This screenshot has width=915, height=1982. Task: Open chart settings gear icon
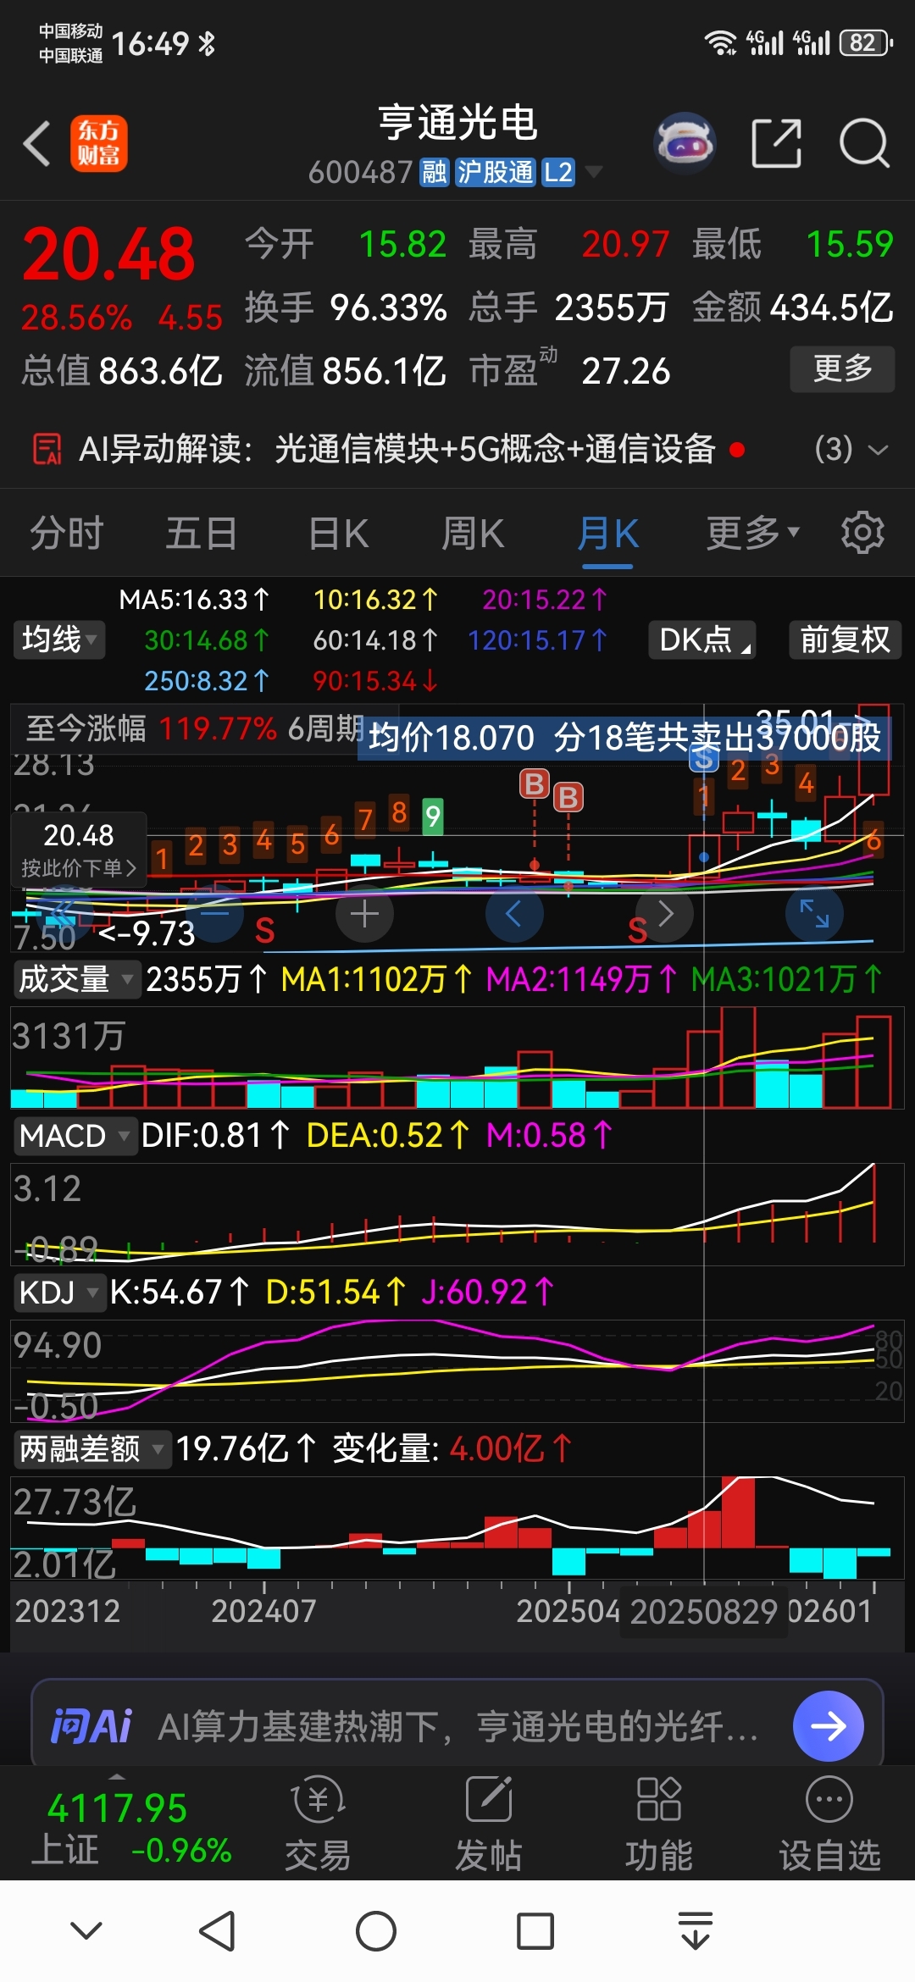coord(862,533)
